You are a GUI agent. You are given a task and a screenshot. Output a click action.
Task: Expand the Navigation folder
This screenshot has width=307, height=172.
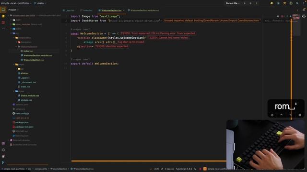click(16, 42)
